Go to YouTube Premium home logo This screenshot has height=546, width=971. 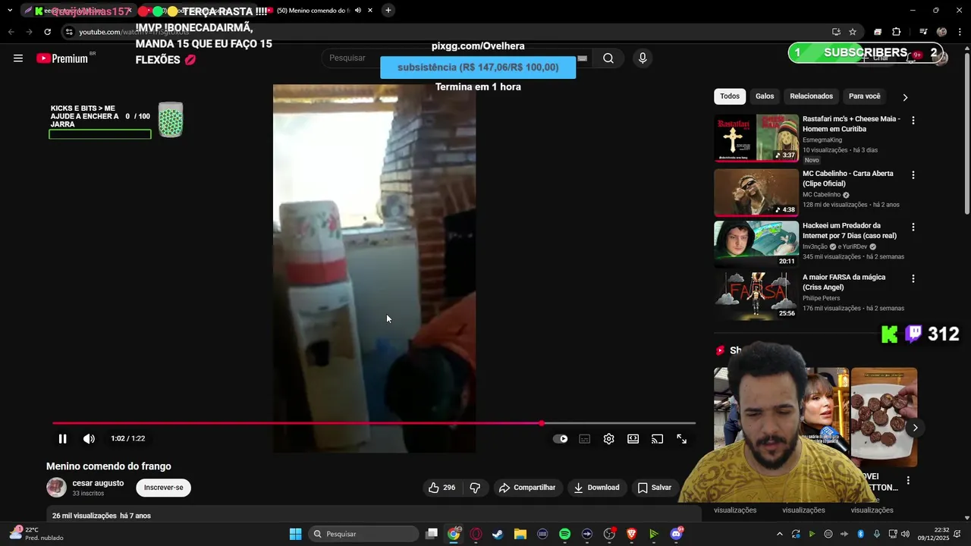coord(62,58)
